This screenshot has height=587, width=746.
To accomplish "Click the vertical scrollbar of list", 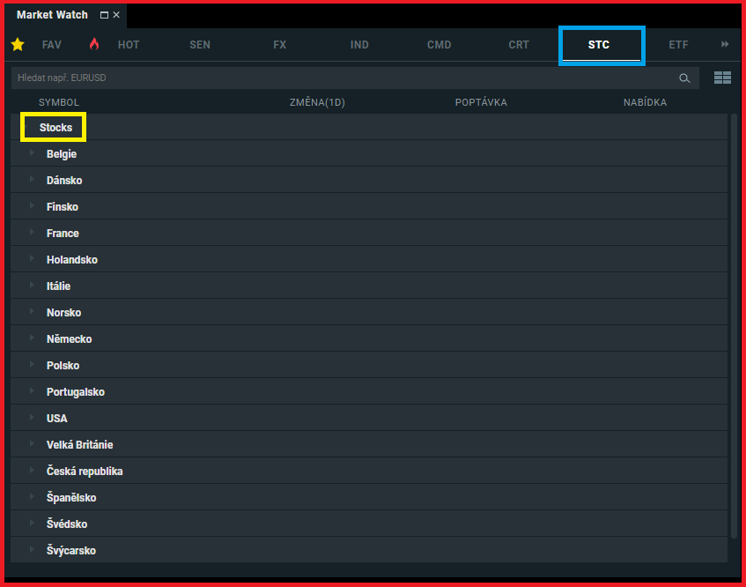I will click(734, 326).
